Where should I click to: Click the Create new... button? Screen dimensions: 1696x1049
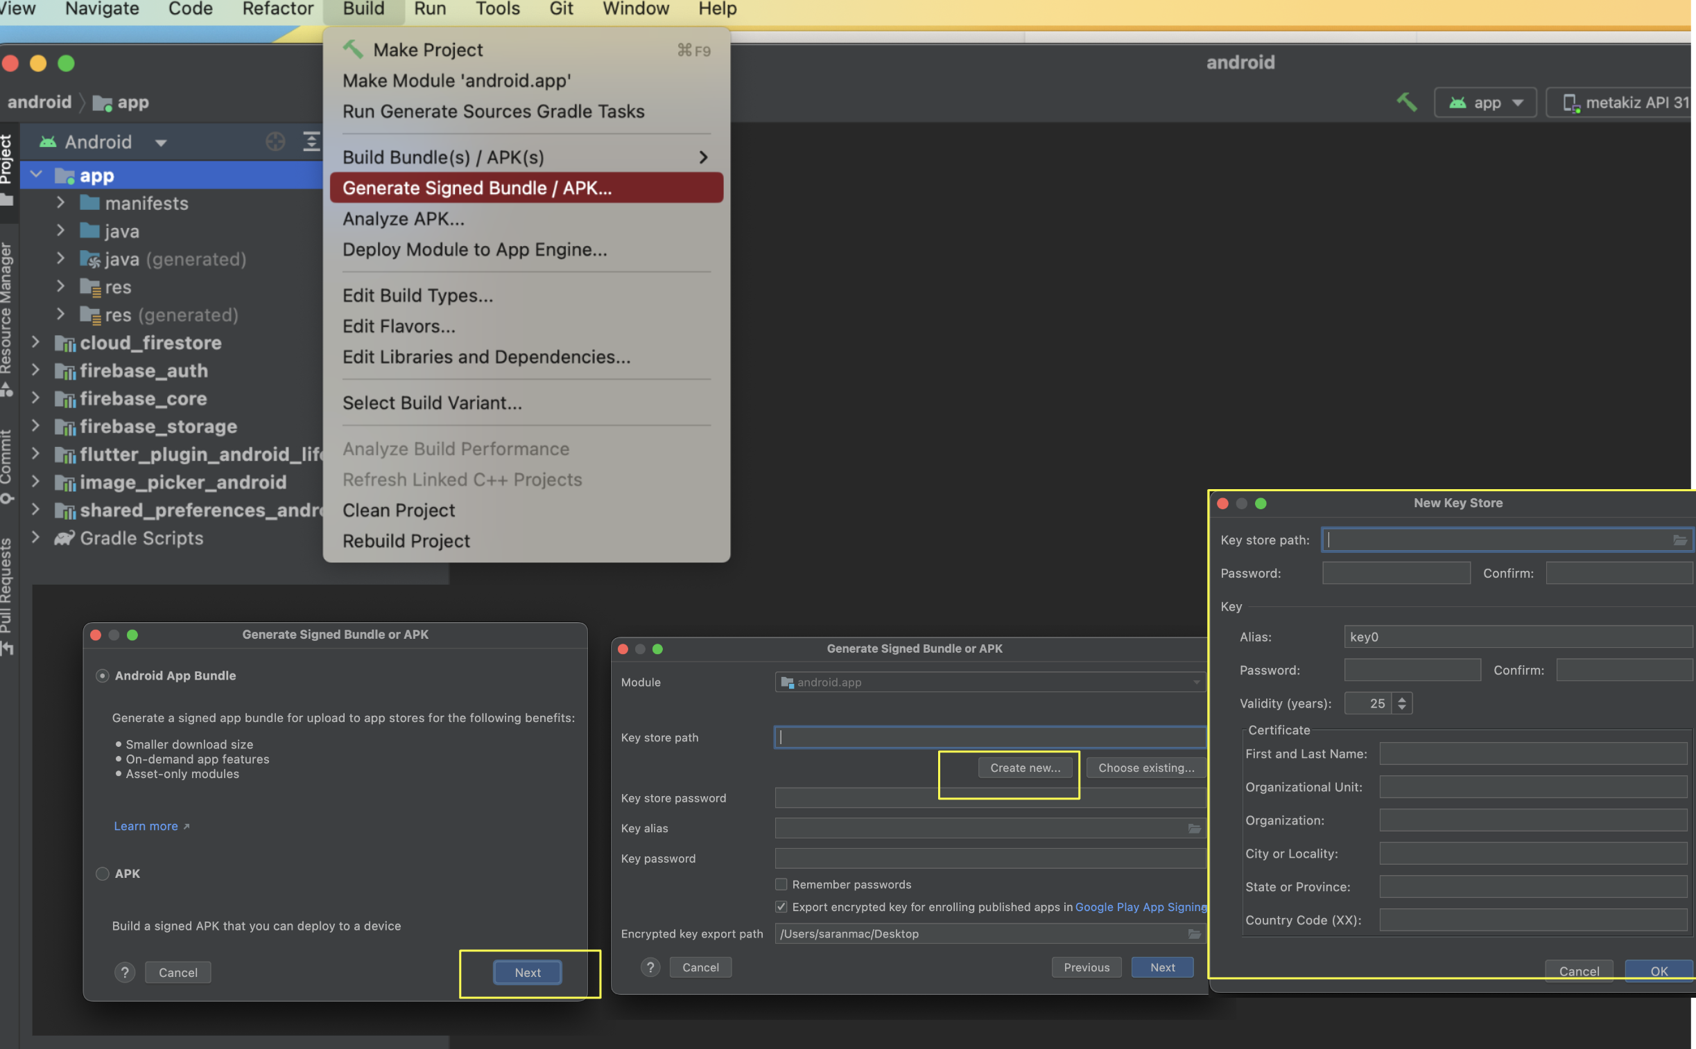click(1025, 767)
